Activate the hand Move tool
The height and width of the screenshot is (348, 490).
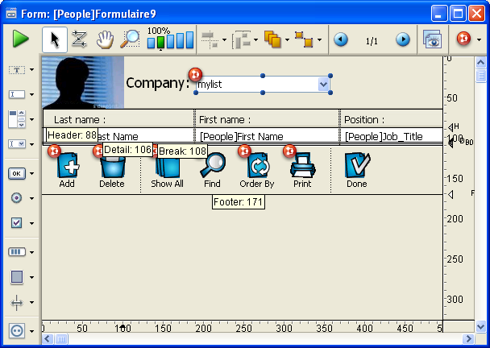pyautogui.click(x=105, y=39)
